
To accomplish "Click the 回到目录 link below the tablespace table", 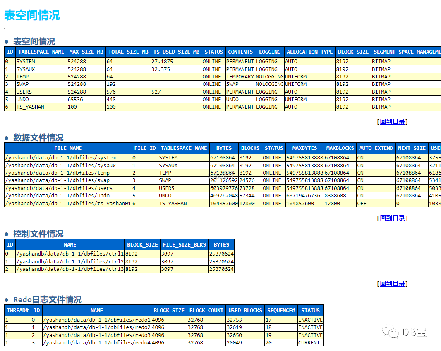I will tap(392, 122).
